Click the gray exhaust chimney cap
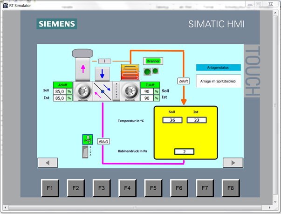This screenshot has height=214, width=281. 82,53
